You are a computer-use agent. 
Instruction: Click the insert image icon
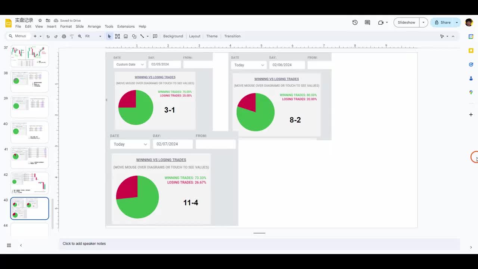pyautogui.click(x=126, y=36)
